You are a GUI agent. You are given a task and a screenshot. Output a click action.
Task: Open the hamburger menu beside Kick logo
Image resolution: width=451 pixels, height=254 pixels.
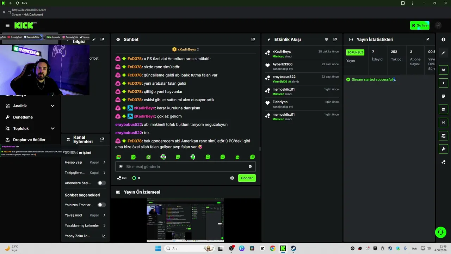tap(7, 25)
